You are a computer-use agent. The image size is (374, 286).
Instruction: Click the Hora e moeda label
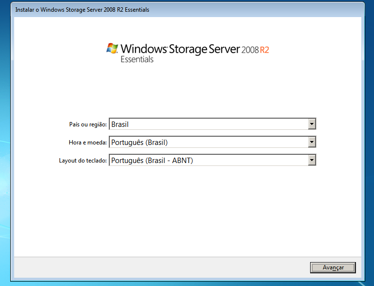point(88,143)
